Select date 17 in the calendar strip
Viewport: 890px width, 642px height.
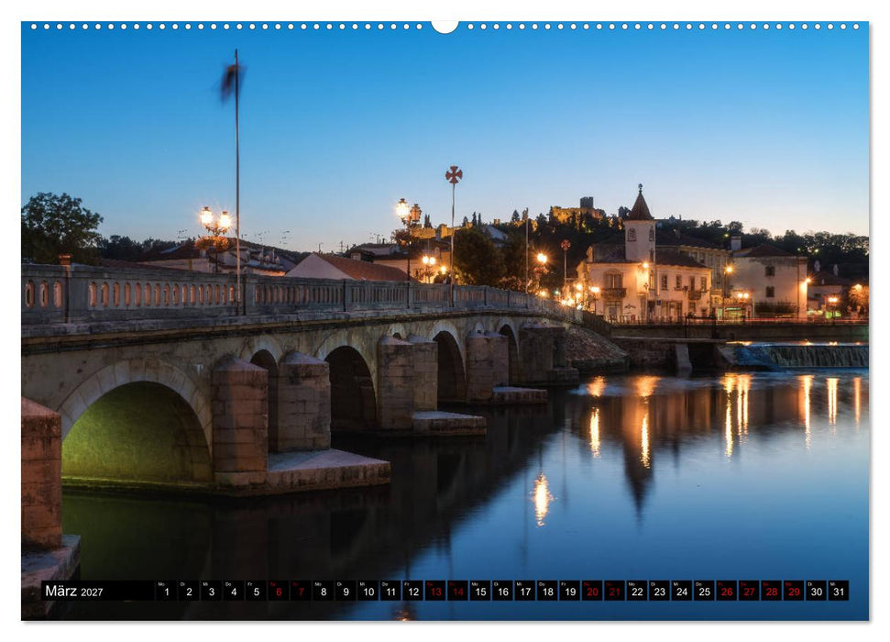point(525,591)
